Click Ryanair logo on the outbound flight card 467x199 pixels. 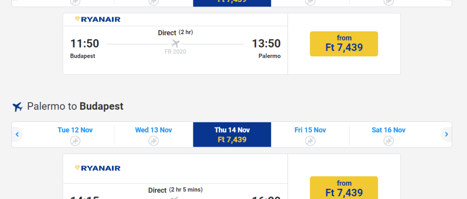(x=98, y=19)
